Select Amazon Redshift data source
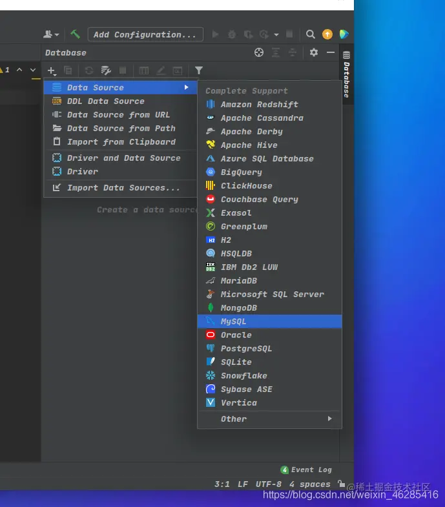Image resolution: width=445 pixels, height=507 pixels. [269, 105]
